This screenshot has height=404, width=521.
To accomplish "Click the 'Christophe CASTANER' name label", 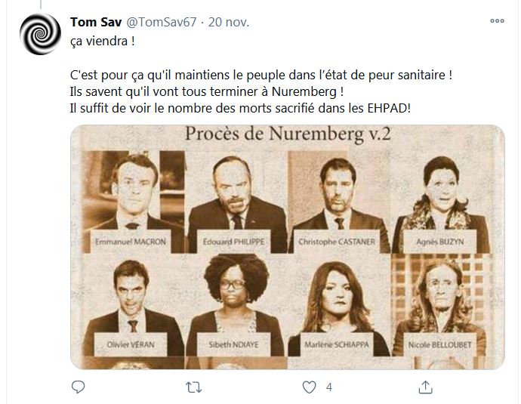I will click(334, 242).
